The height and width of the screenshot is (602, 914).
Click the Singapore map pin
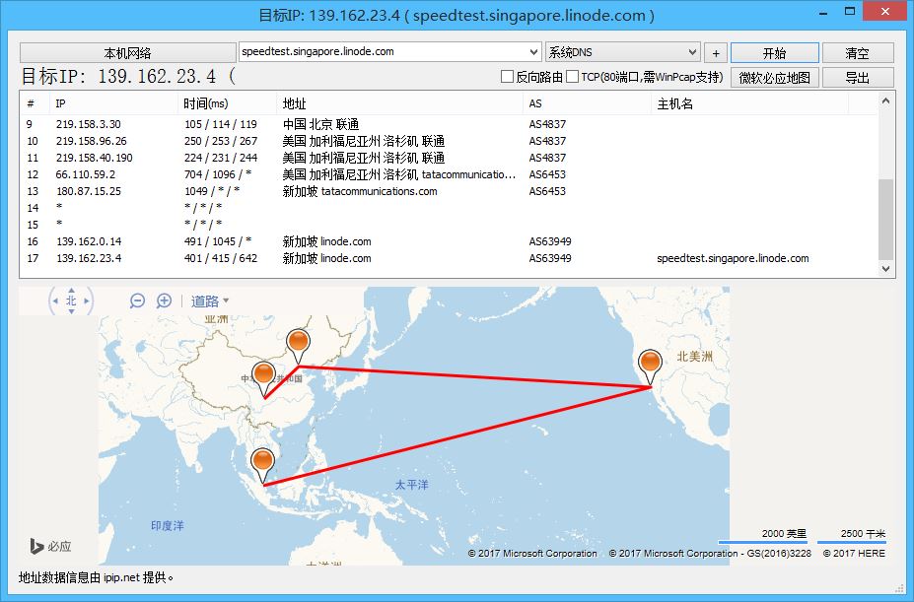(262, 463)
